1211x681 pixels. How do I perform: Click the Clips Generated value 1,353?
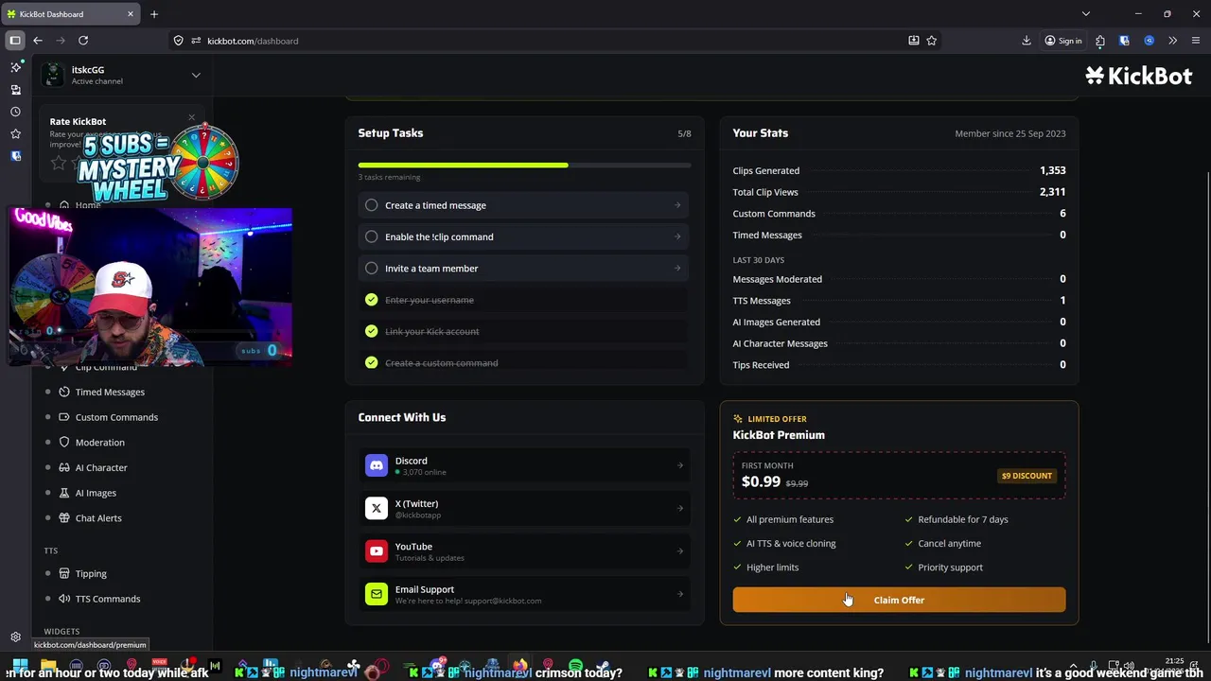click(1052, 170)
